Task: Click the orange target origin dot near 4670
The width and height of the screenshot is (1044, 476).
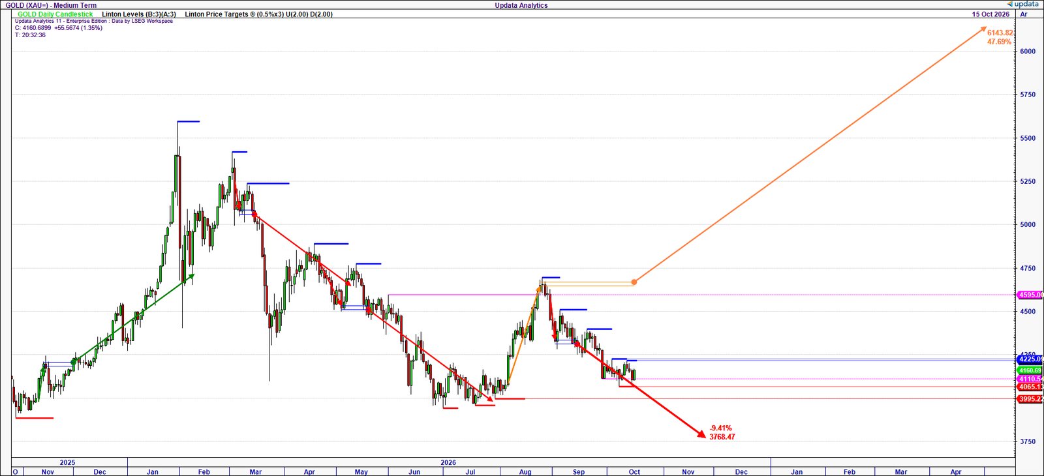Action: (634, 282)
